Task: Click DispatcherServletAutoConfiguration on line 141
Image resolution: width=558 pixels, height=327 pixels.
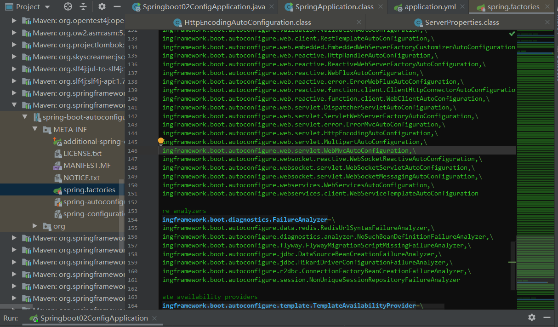Action: point(386,107)
